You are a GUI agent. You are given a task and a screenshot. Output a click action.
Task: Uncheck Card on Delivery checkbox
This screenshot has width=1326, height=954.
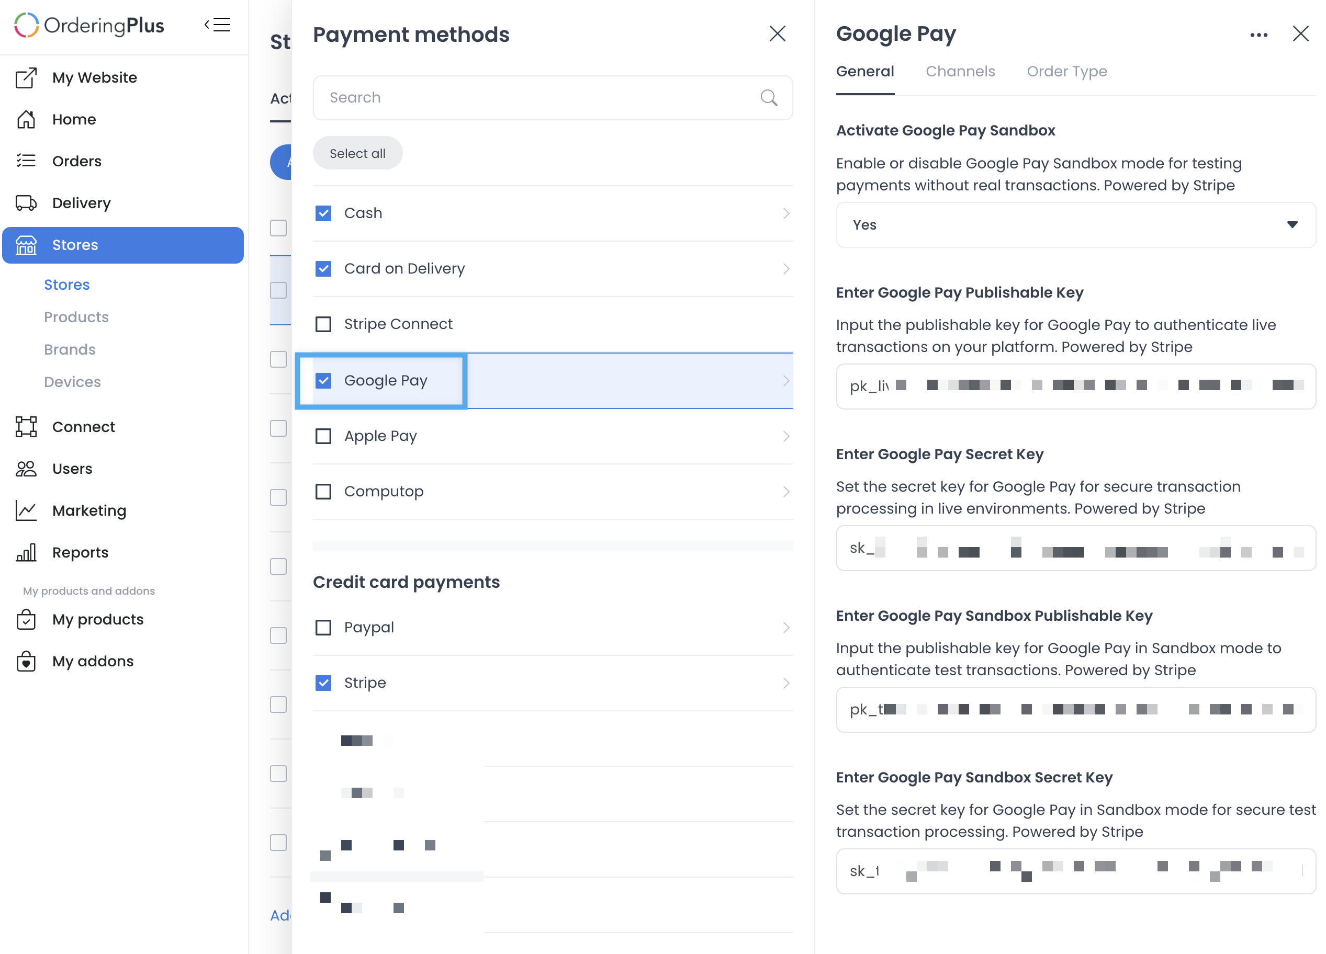pos(323,269)
